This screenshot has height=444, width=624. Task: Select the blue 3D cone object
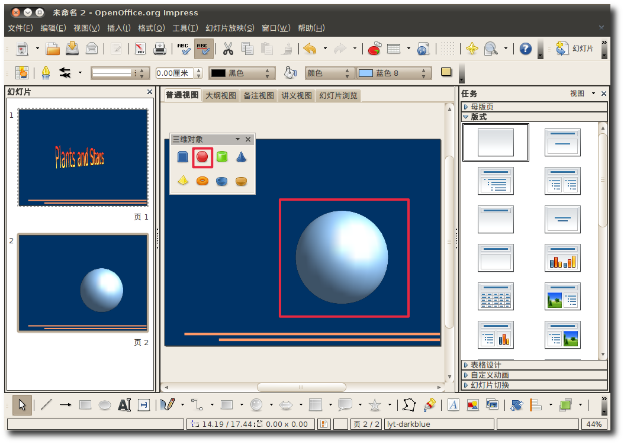point(241,157)
